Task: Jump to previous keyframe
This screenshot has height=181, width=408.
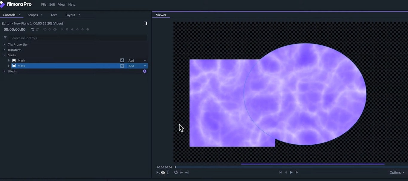Action: click(x=45, y=30)
